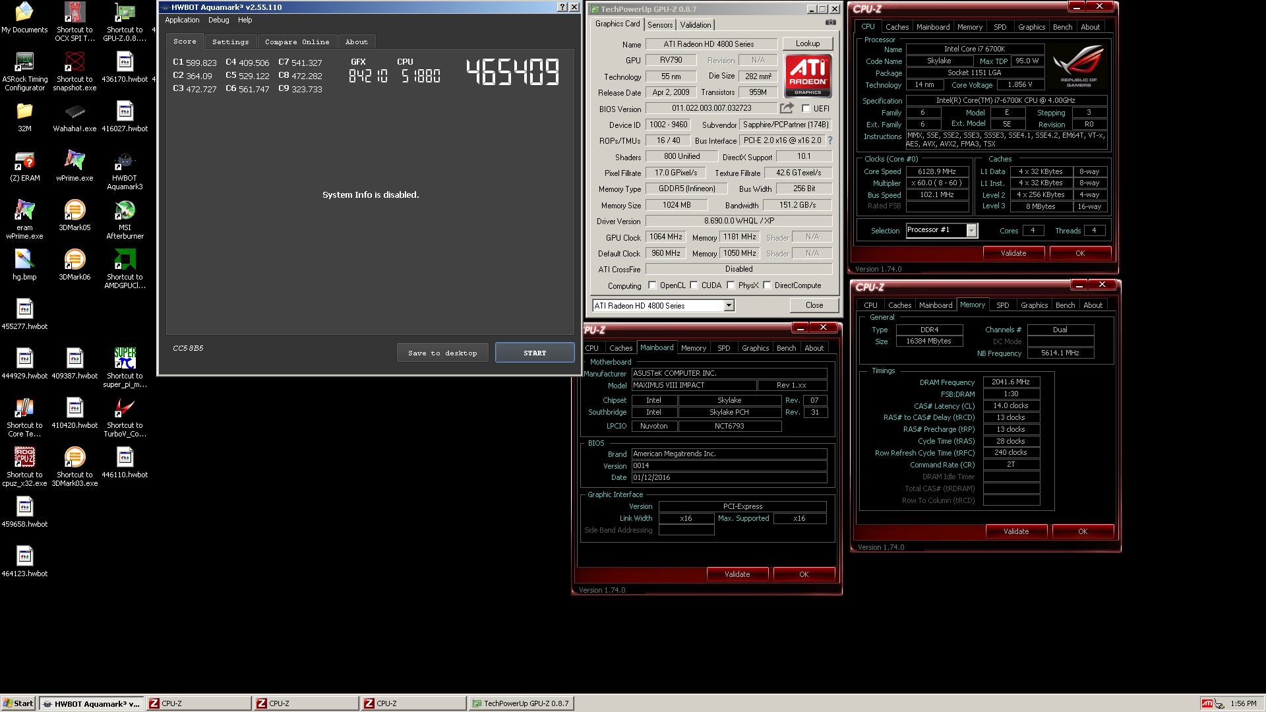Open Caches tab in top CPU-Z window
This screenshot has width=1266, height=712.
[x=897, y=27]
